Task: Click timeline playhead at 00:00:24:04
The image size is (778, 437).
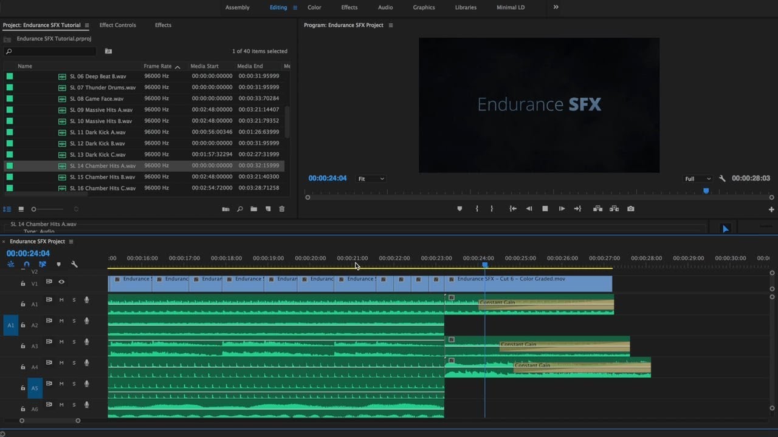Action: (484, 265)
